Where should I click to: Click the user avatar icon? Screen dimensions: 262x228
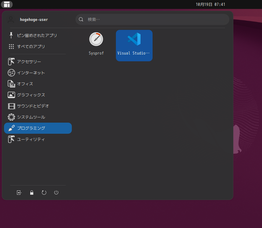click(11, 20)
